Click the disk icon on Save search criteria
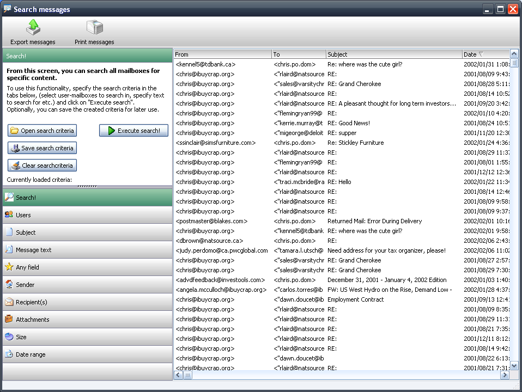The width and height of the screenshot is (522, 392). 15,148
